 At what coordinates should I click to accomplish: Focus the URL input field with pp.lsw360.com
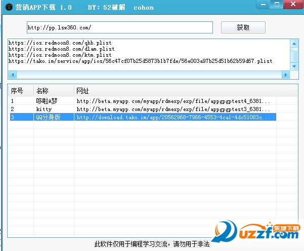point(119,27)
